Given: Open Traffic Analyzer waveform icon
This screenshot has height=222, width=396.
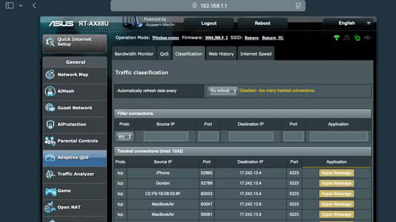Looking at the screenshot, I should 50,174.
